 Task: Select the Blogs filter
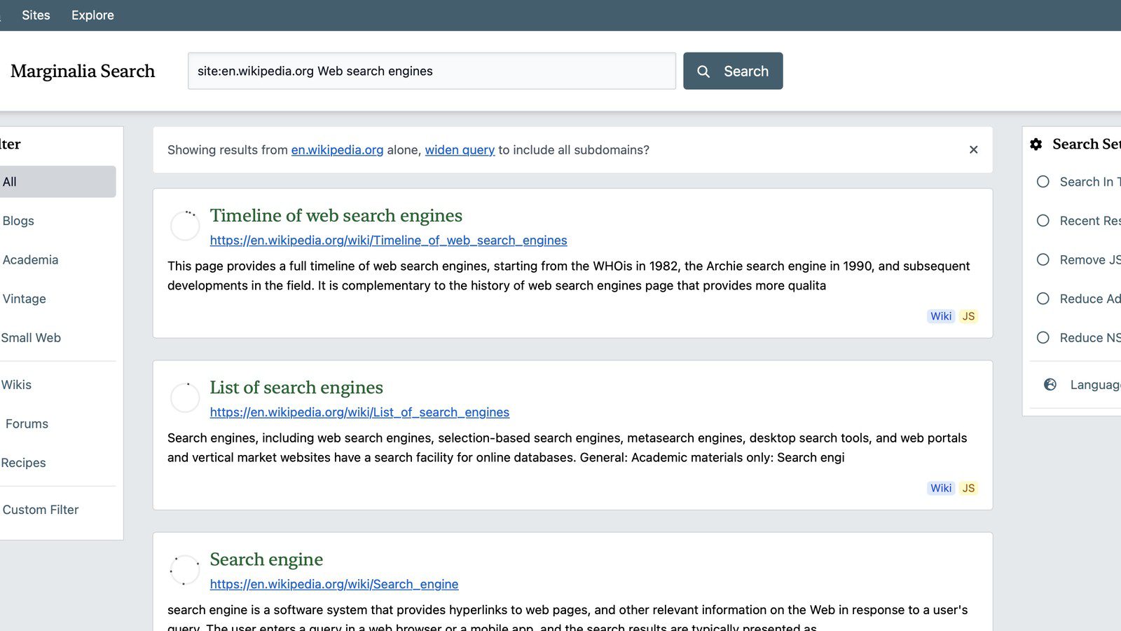click(x=56, y=221)
